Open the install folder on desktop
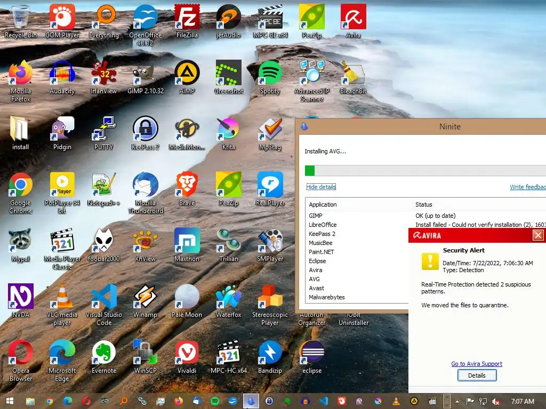546x409 pixels. pos(21,133)
